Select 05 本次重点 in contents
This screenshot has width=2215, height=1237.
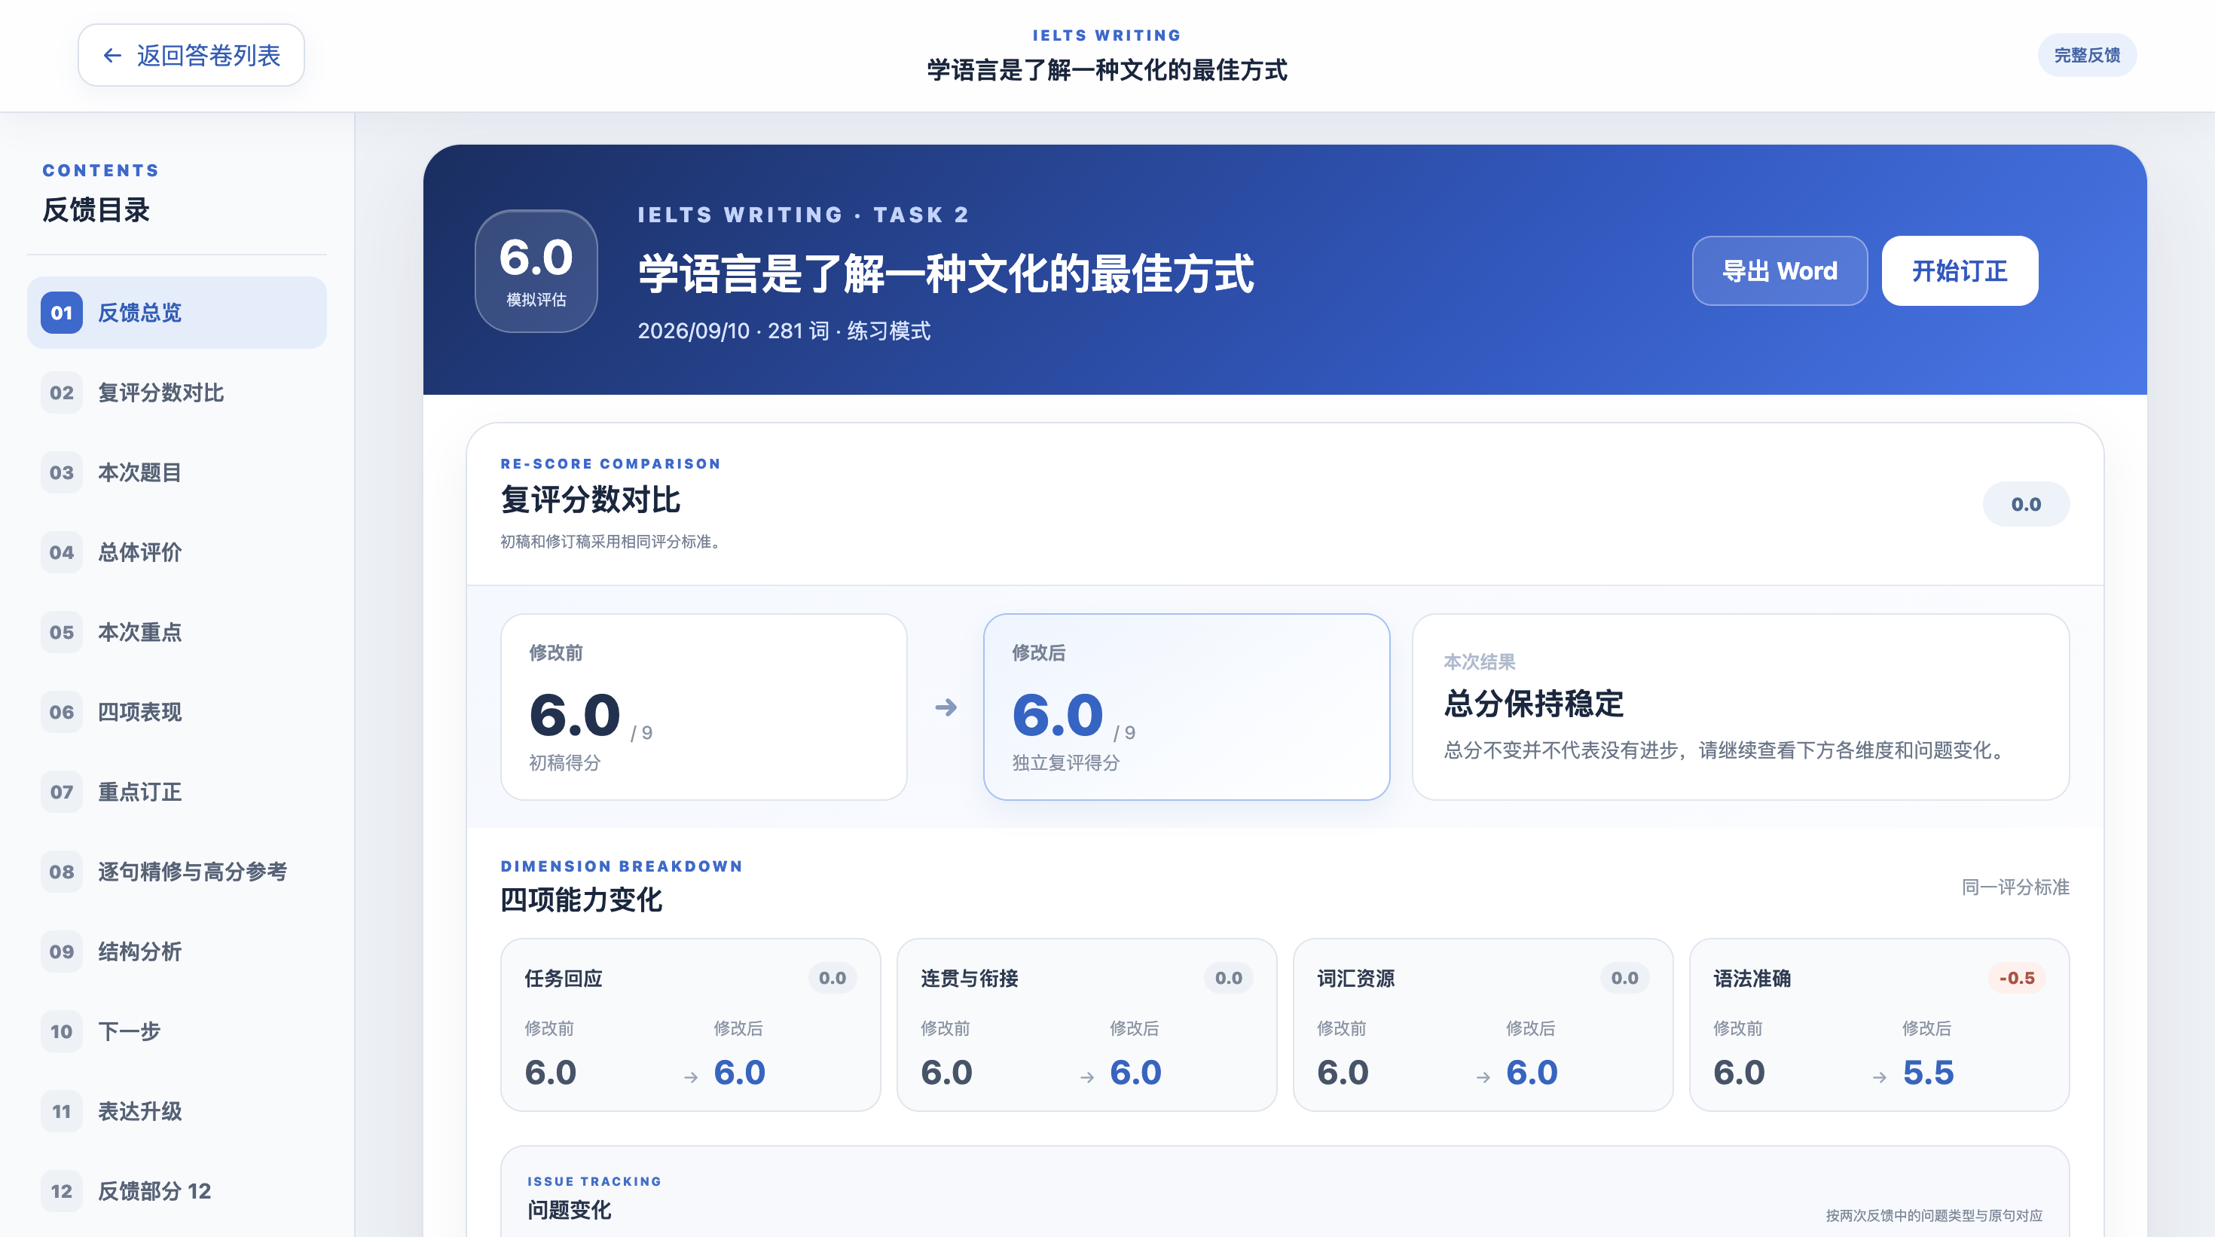click(177, 633)
